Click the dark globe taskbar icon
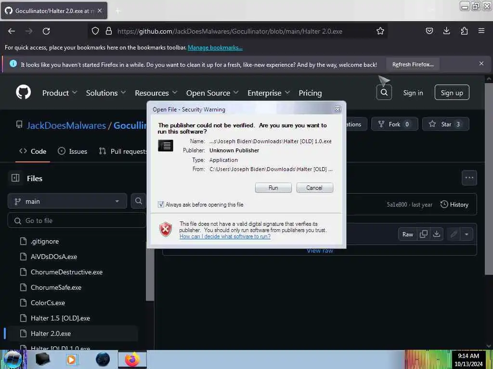This screenshot has height=369, width=493. tap(103, 359)
